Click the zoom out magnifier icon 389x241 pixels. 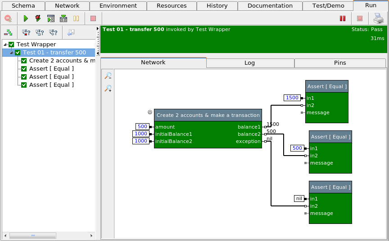pos(108,76)
